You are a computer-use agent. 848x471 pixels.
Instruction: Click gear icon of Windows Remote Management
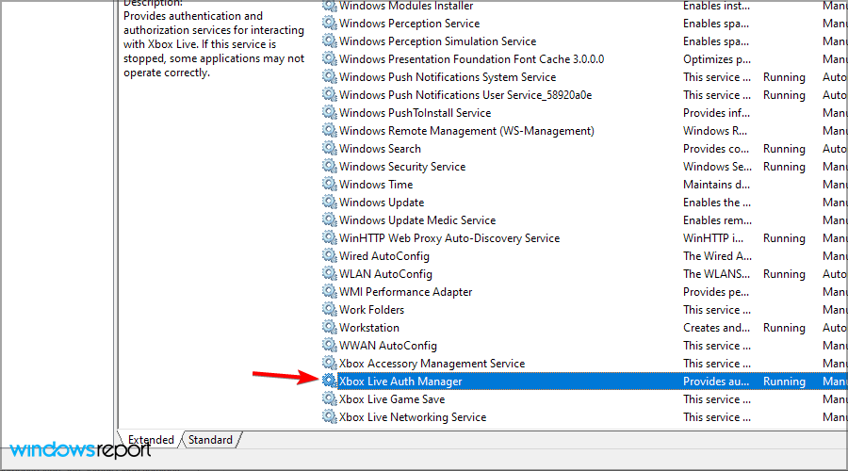[330, 130]
